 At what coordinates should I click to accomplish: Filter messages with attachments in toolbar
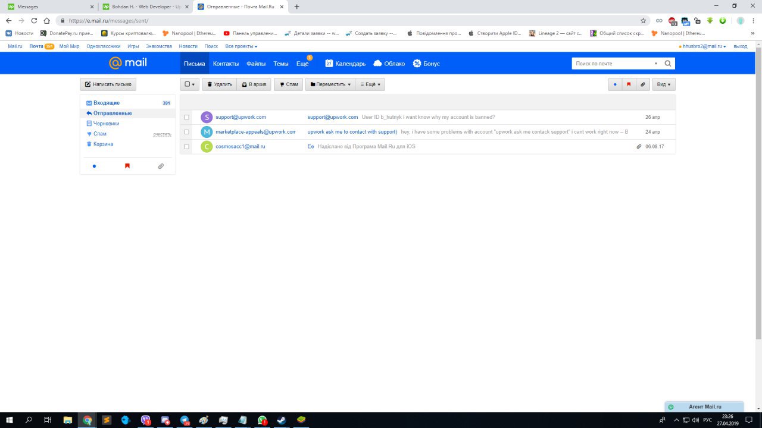[x=642, y=84]
